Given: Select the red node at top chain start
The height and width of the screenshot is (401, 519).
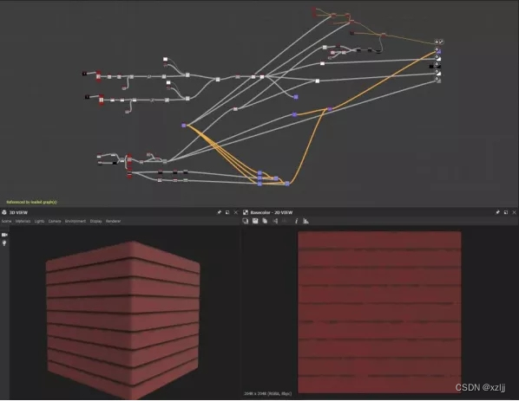Looking at the screenshot, I should tap(98, 76).
